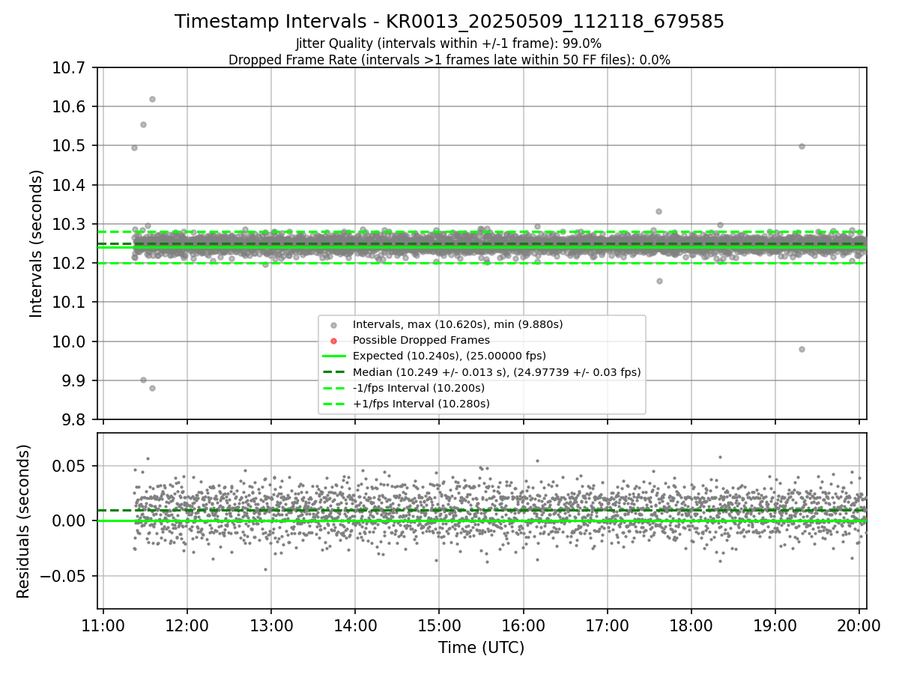Viewport: 899px width, 674px height.
Task: Click the low outlier point at 9.88 seconds
Action: pos(152,388)
